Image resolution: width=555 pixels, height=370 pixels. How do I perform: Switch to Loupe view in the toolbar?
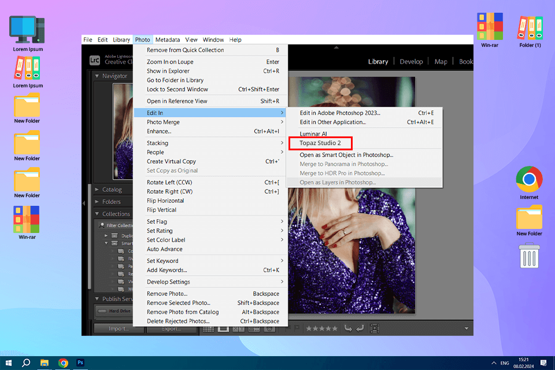coord(223,329)
